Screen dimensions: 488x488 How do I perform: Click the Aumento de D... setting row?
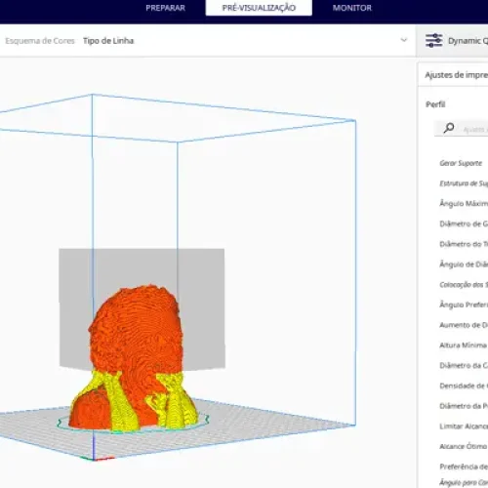(x=464, y=325)
